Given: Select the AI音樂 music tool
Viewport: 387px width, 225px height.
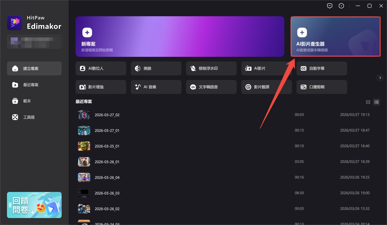Looking at the screenshot, I should [156, 87].
